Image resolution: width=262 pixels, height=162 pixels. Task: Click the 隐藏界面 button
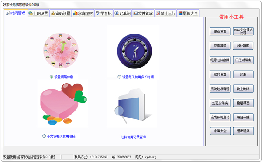click(243, 103)
